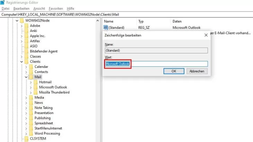Click the Registrierungs-Editor app icon in title bar

point(2,2)
